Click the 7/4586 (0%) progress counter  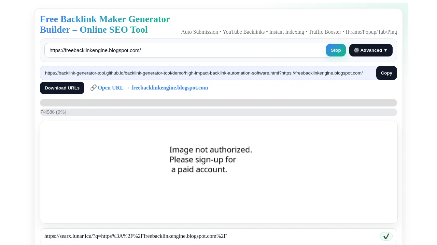(x=53, y=112)
